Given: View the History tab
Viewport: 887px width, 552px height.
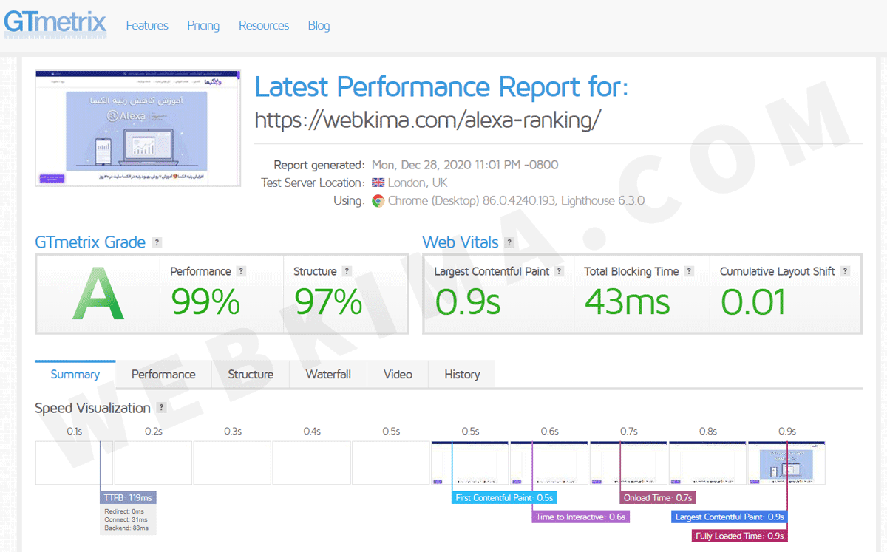Looking at the screenshot, I should point(462,374).
